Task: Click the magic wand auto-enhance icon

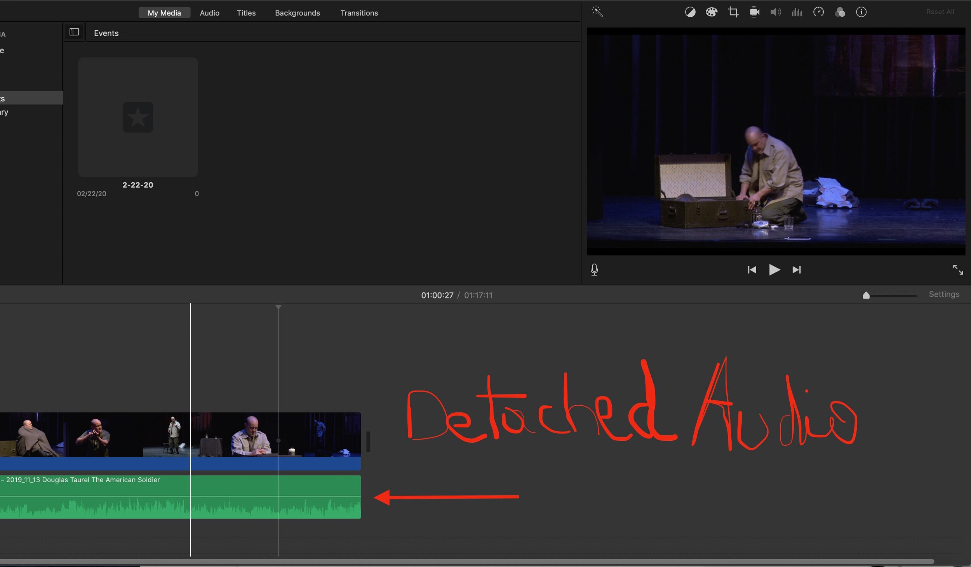Action: point(597,11)
